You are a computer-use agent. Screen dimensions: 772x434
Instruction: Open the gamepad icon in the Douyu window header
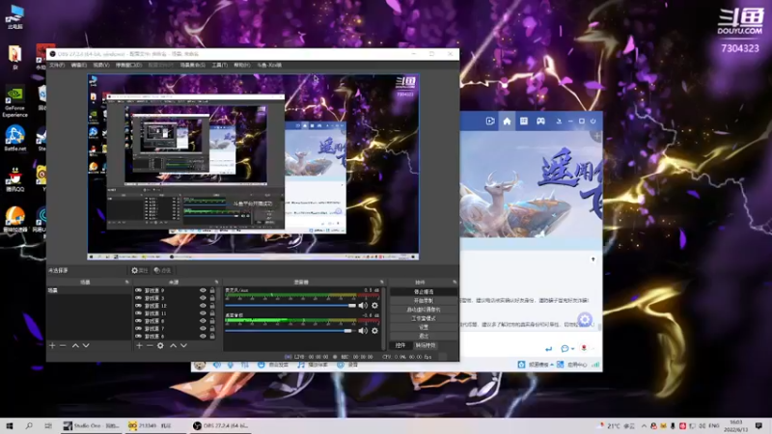pyautogui.click(x=540, y=122)
